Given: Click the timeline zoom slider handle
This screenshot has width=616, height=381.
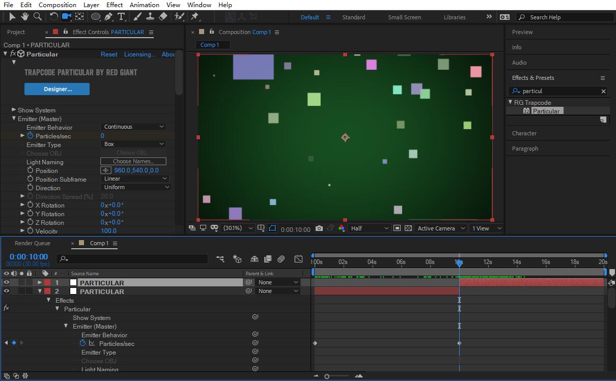Looking at the screenshot, I should (327, 376).
